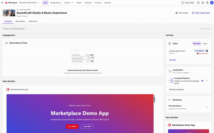
Task: Click the x pages in this workflow text
Action: pyautogui.click(x=177, y=109)
